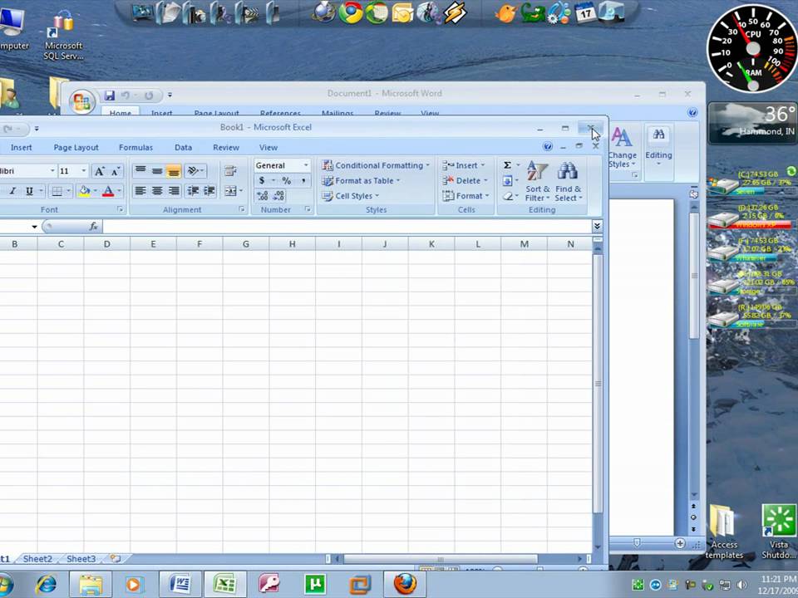This screenshot has width=798, height=598.
Task: Click the Insert Worksheet tab icon
Action: click(116, 559)
